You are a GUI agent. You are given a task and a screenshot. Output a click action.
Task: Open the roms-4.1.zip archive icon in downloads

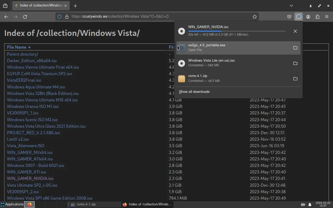pos(182,79)
